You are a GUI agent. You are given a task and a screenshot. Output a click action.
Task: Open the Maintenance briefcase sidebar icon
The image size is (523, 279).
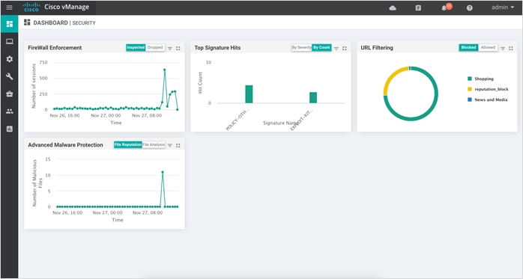[9, 94]
